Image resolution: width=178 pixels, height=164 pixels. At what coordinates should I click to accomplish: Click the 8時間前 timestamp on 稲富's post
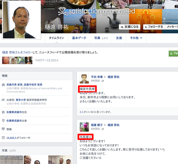95,129
